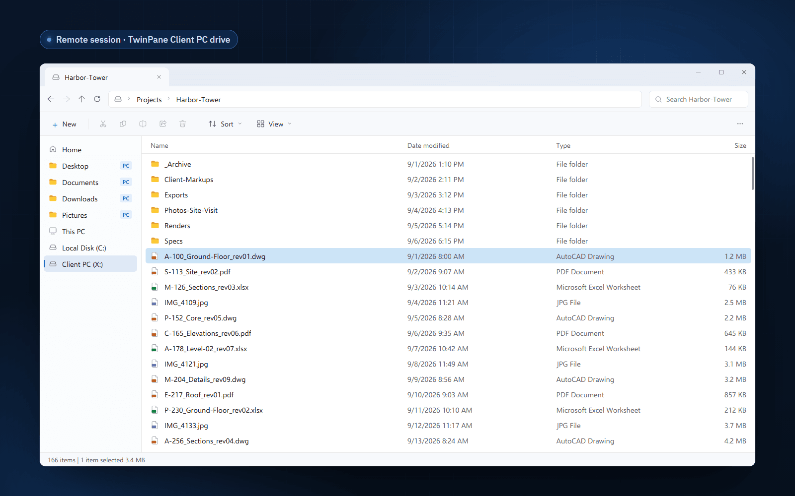Click the forward navigation arrow
Screen dimensions: 795x496
(67, 99)
